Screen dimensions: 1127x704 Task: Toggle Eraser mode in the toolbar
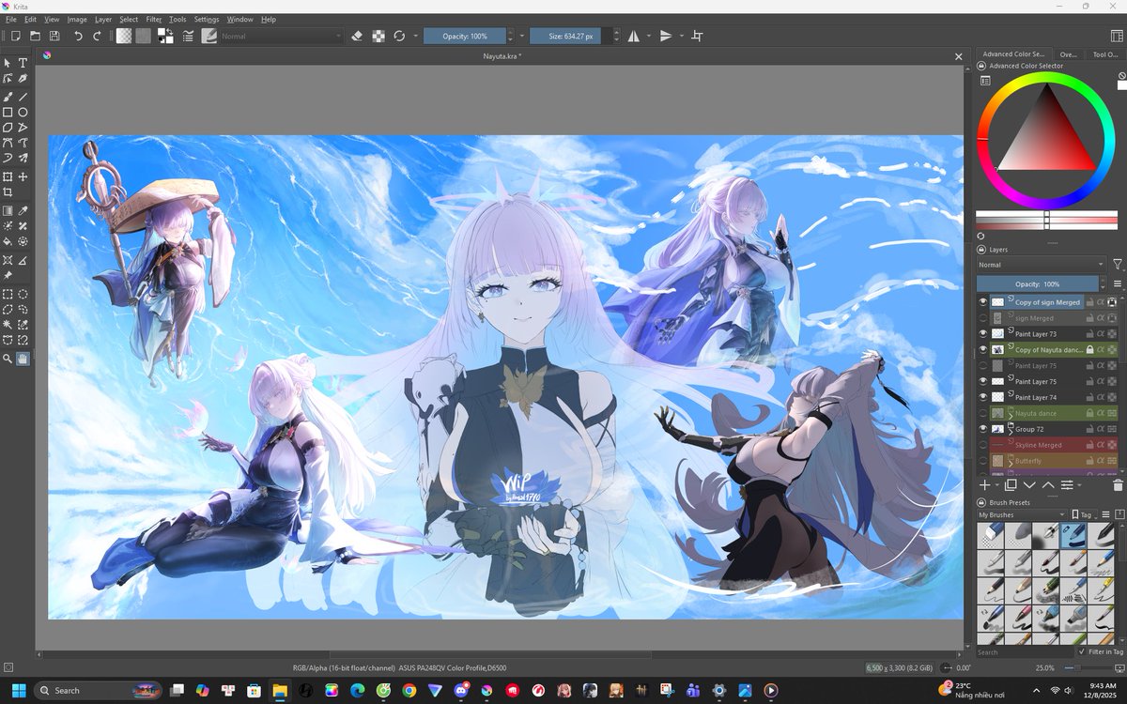point(357,36)
